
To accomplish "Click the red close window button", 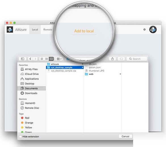I will 7,23.
